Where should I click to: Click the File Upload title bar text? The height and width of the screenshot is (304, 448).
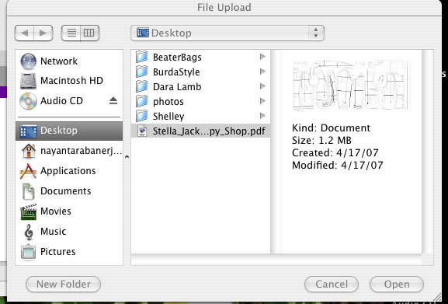pos(224,8)
